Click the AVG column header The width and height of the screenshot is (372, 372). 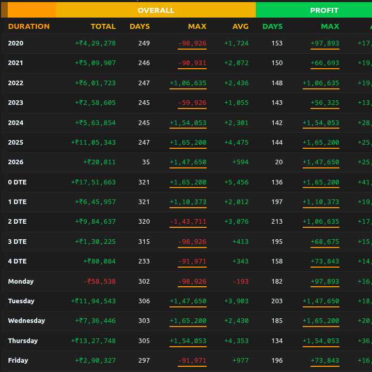point(240,26)
